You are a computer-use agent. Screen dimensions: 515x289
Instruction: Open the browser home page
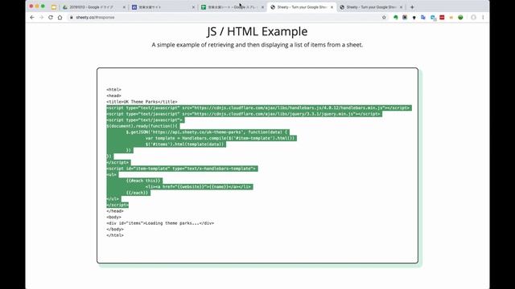coord(60,18)
